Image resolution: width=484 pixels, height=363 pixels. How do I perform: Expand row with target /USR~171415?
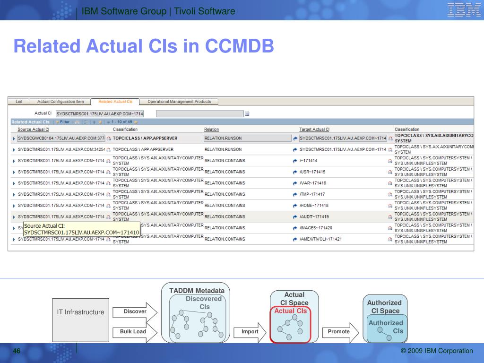[14, 172]
